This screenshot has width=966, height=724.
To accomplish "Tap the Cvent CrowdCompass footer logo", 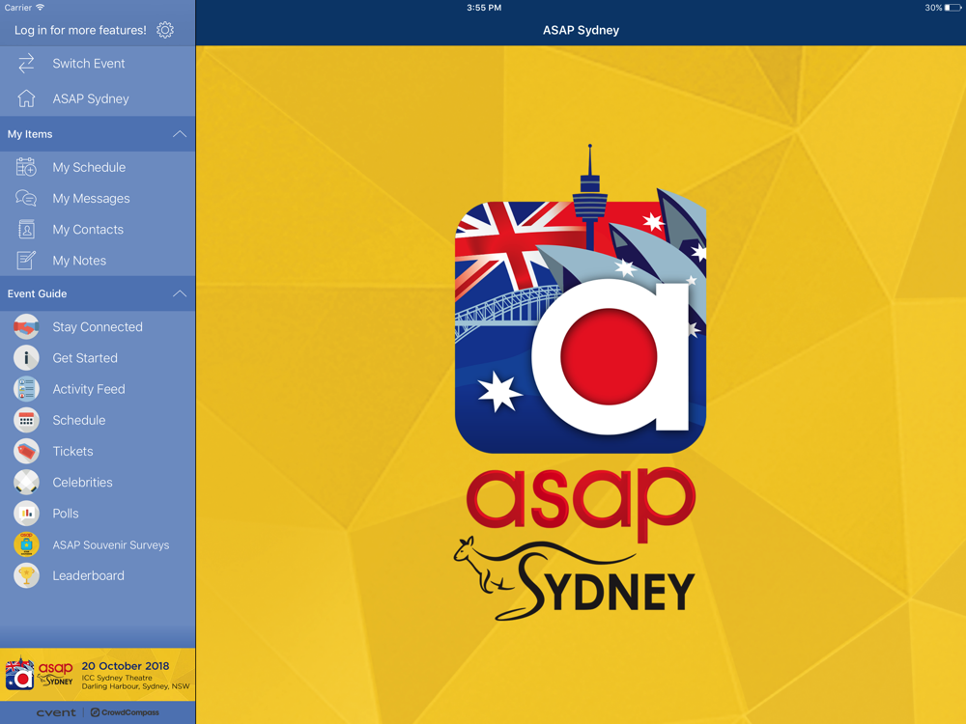I will click(98, 712).
